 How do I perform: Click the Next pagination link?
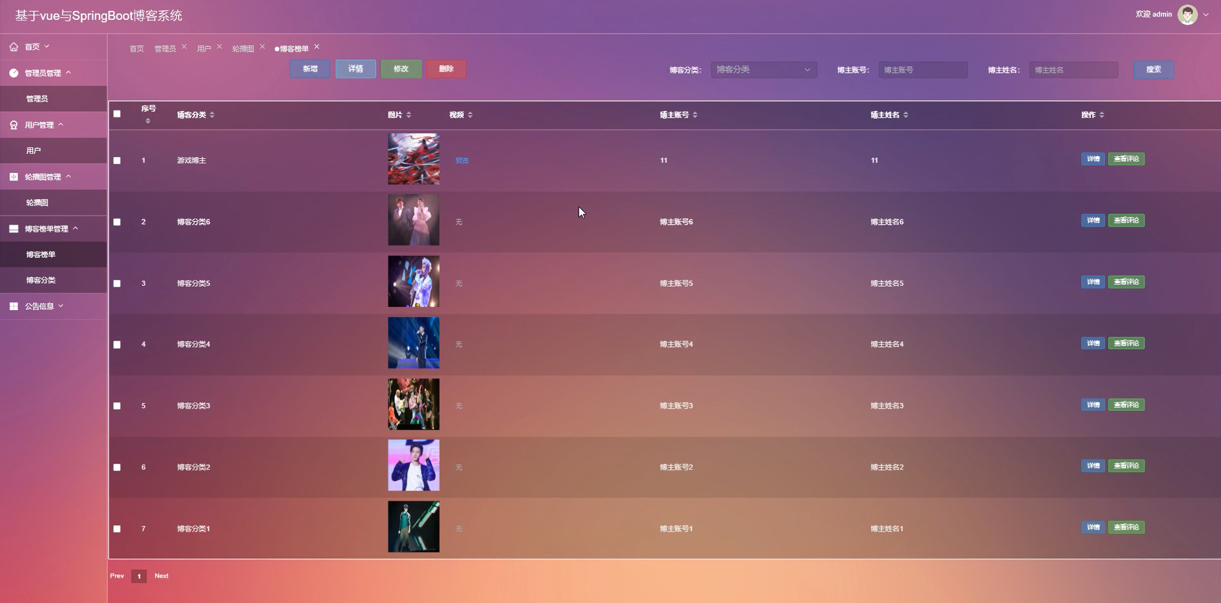click(x=161, y=576)
